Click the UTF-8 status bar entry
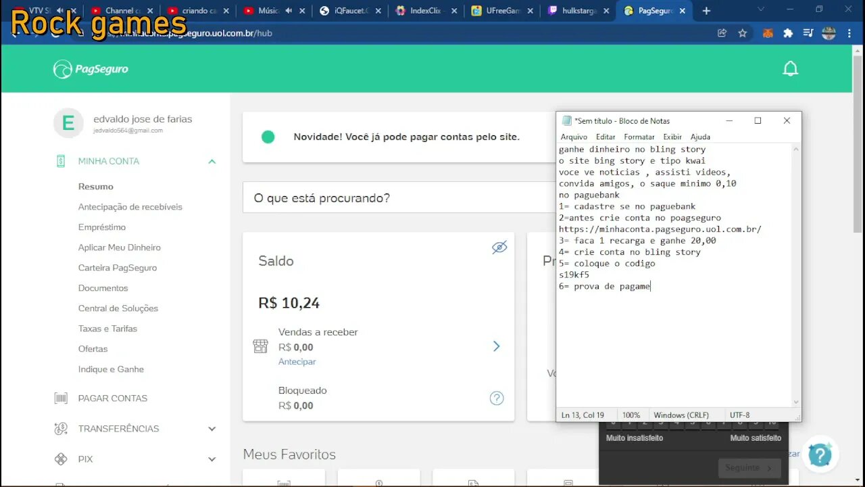Screen dimensions: 865x487 [739, 415]
